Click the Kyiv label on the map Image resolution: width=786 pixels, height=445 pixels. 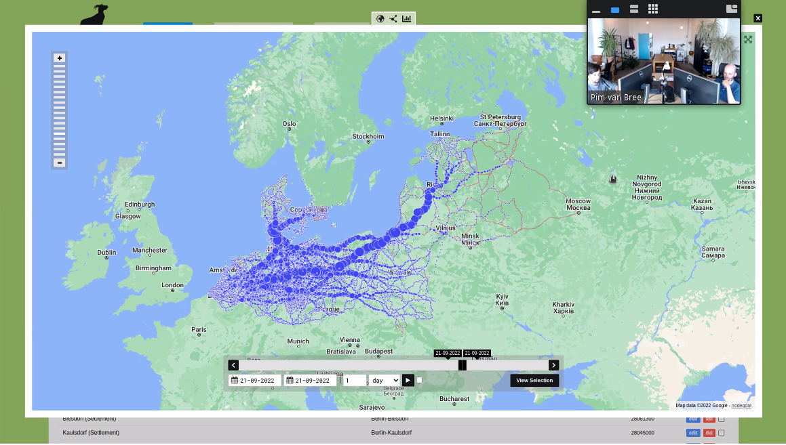(x=502, y=299)
